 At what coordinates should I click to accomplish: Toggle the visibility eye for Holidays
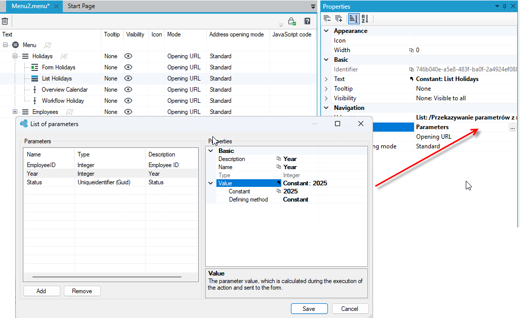pos(128,56)
